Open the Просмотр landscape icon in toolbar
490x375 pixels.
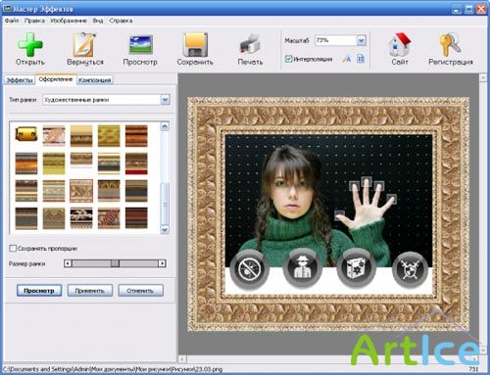point(140,45)
